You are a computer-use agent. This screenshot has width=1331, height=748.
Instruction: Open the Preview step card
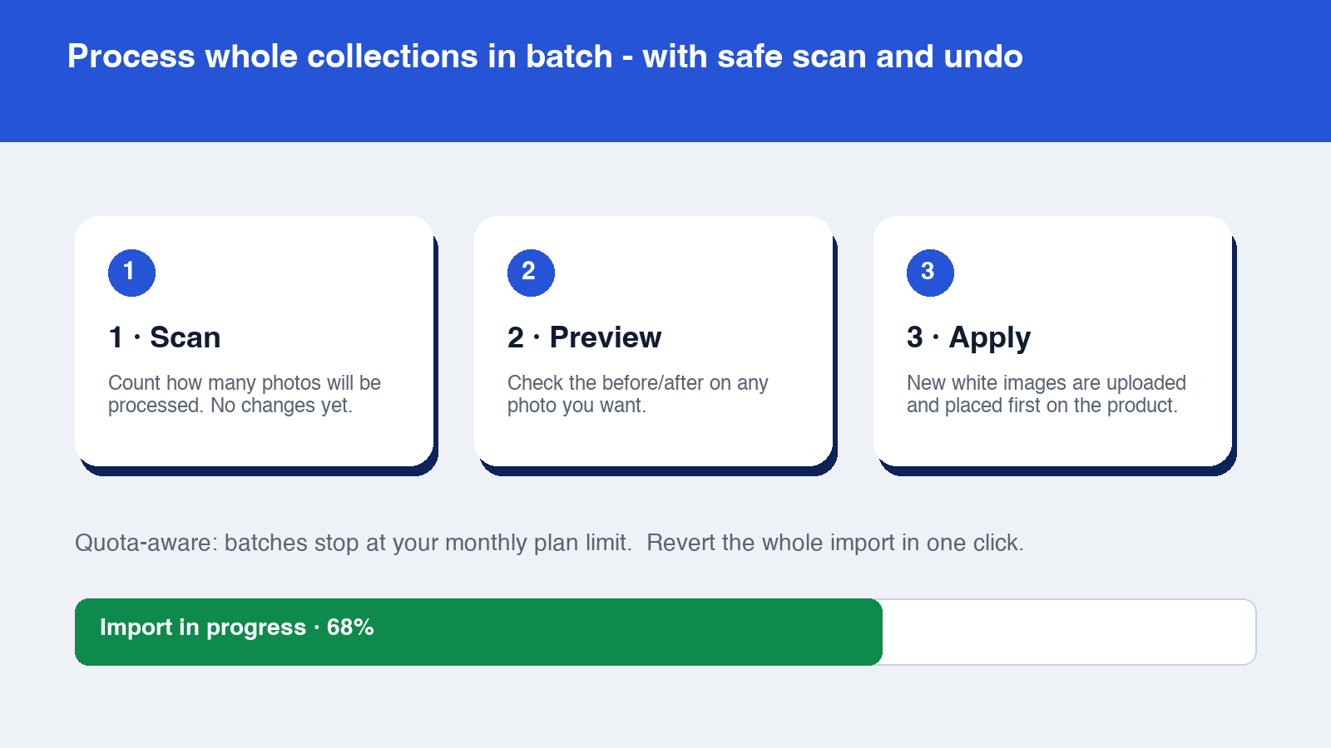653,341
